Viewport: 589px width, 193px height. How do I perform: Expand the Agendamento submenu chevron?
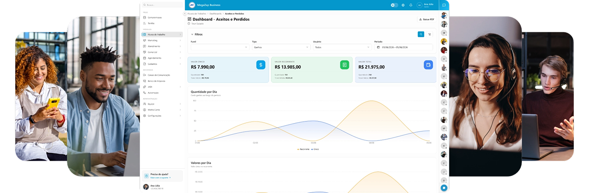tap(180, 58)
